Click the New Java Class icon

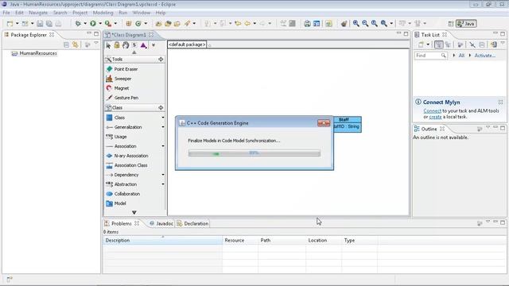pyautogui.click(x=138, y=23)
